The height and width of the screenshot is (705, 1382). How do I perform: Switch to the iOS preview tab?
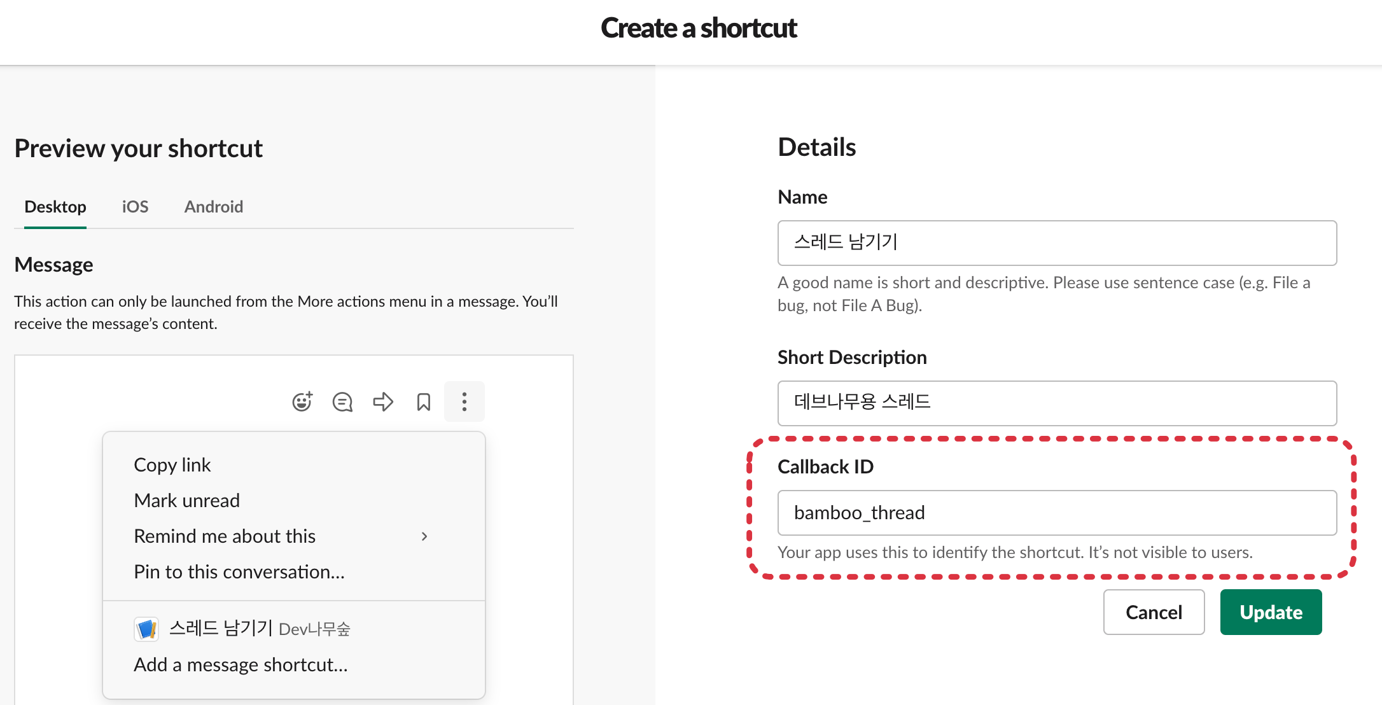point(135,207)
